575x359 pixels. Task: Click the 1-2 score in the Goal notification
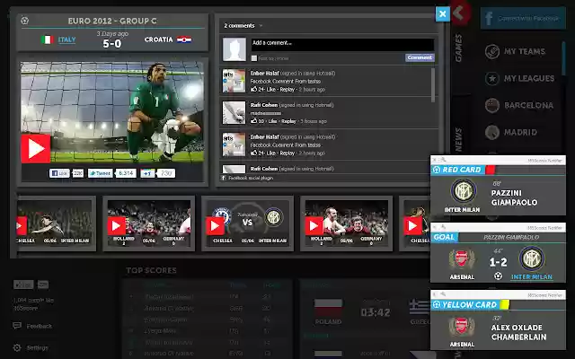click(x=498, y=262)
